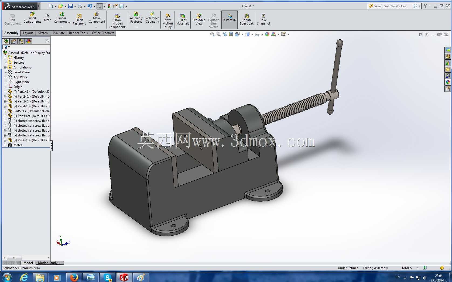Open DisplayManager tab icon
Viewport: 452px width, 282px height.
pyautogui.click(x=29, y=41)
